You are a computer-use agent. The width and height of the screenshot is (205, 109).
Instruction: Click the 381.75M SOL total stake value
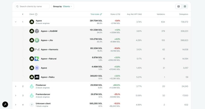point(96,21)
